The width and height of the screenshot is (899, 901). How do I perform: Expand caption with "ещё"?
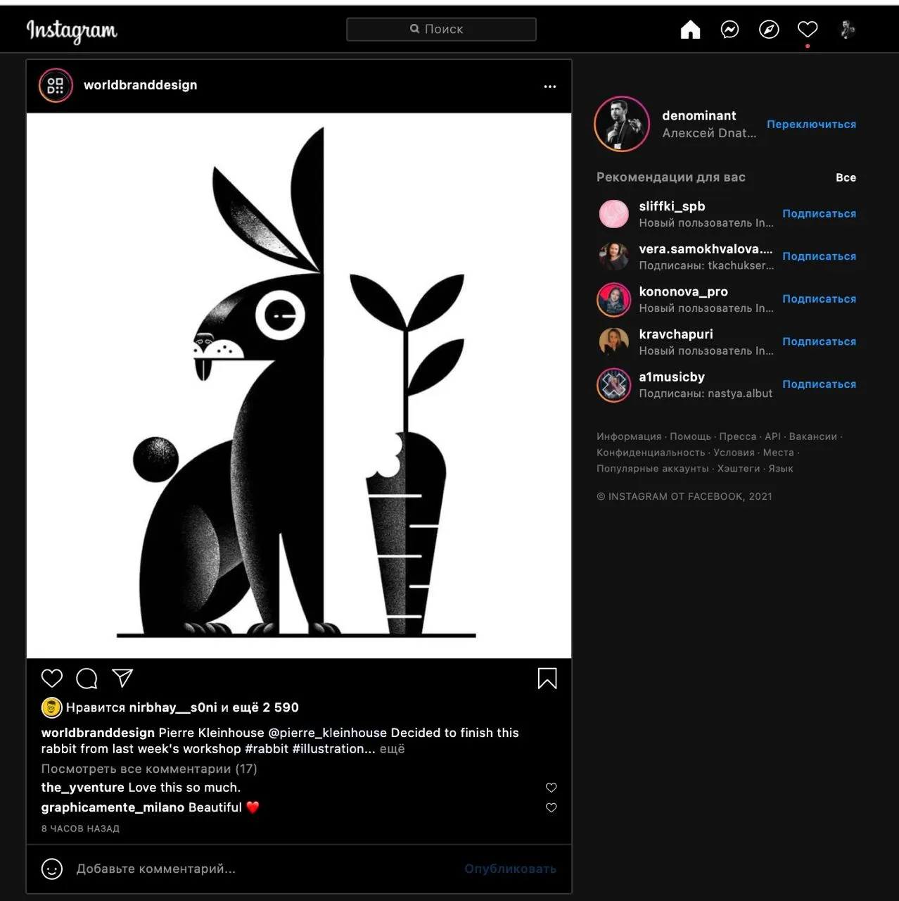[x=393, y=749]
